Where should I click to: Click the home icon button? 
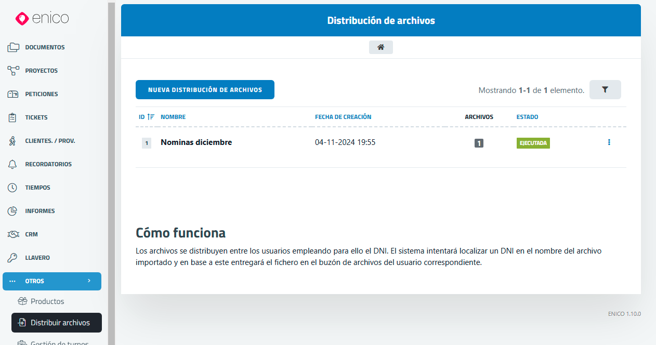click(x=381, y=47)
